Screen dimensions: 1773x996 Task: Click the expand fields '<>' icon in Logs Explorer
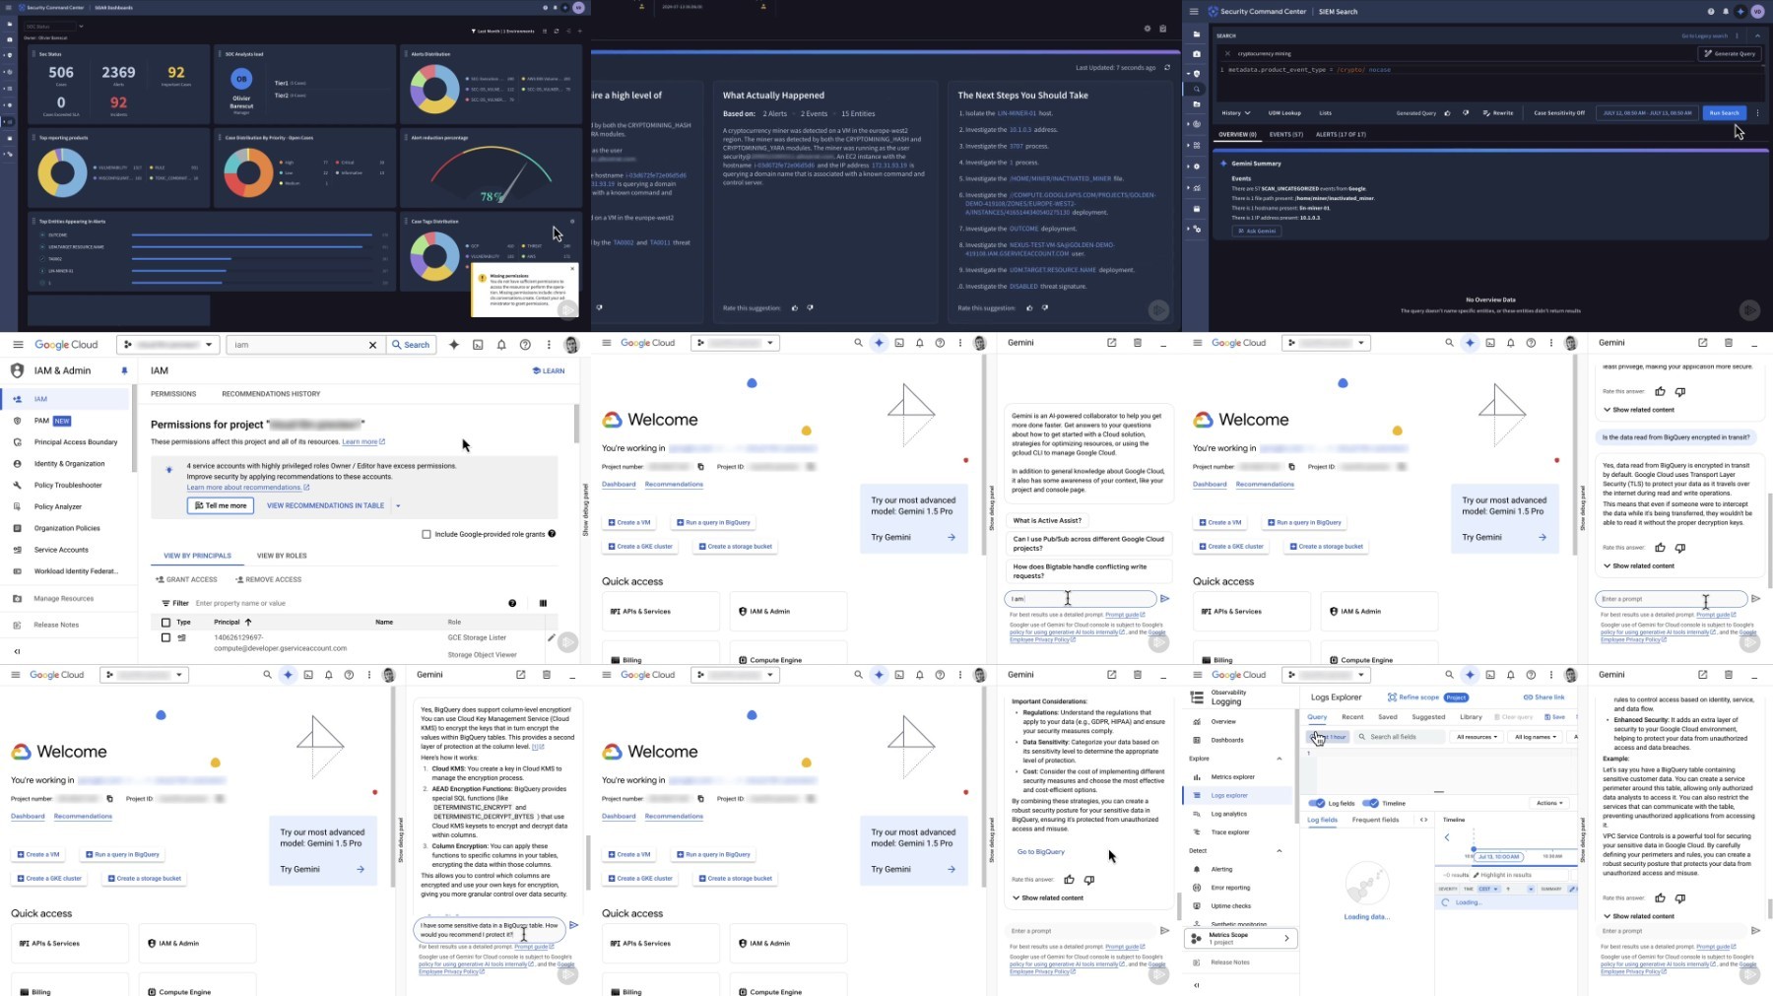click(x=1423, y=820)
